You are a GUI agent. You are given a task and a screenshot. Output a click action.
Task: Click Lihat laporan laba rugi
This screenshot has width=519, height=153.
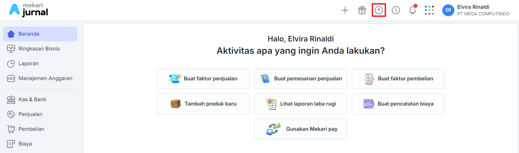pos(301,104)
